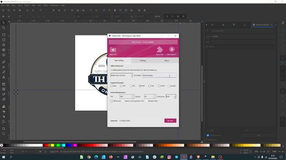
Task: Click the Browse button
Action: pos(170,120)
